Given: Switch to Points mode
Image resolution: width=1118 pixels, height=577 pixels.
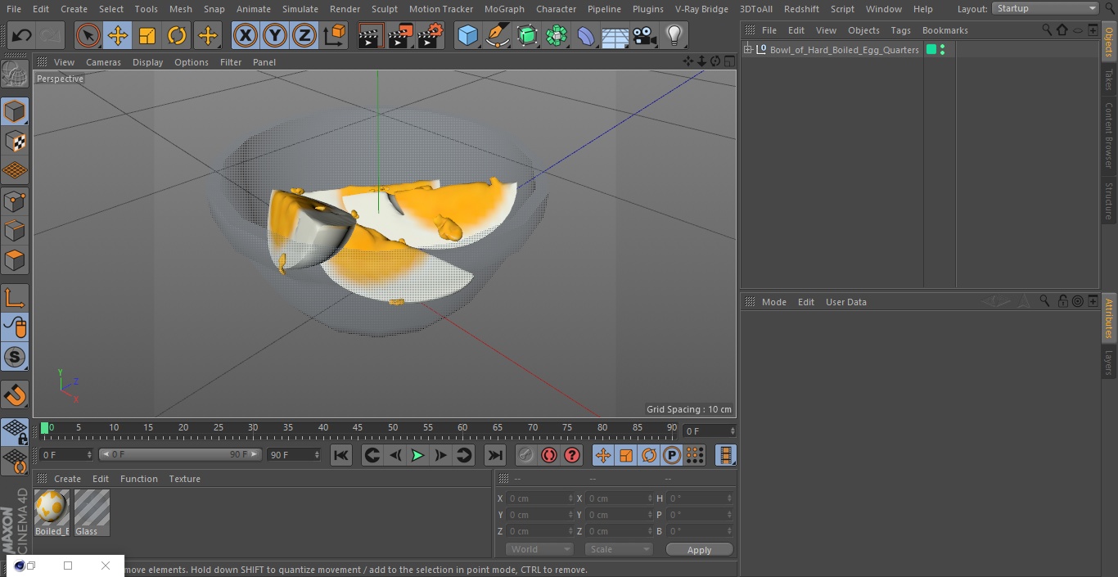Looking at the screenshot, I should [15, 201].
